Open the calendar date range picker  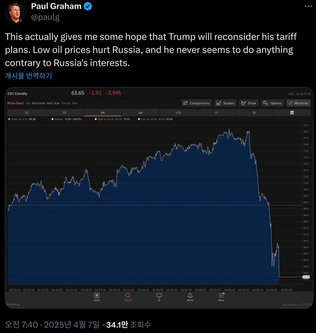pos(292,113)
